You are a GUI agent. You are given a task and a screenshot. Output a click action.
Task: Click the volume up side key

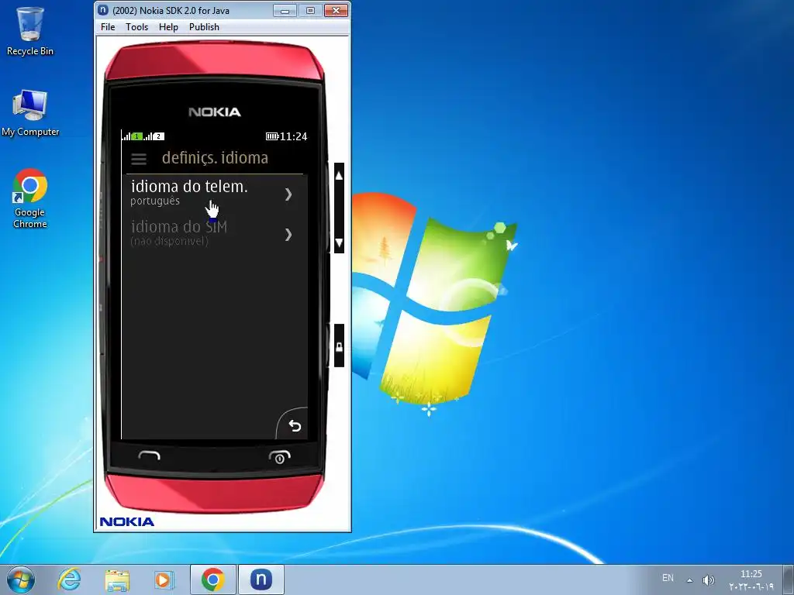coord(340,176)
